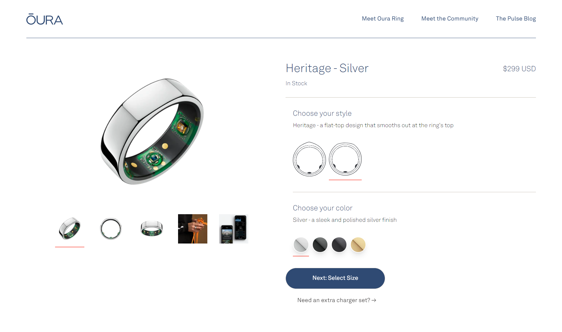
Task: Go to The Pulse Blog
Action: point(516,18)
